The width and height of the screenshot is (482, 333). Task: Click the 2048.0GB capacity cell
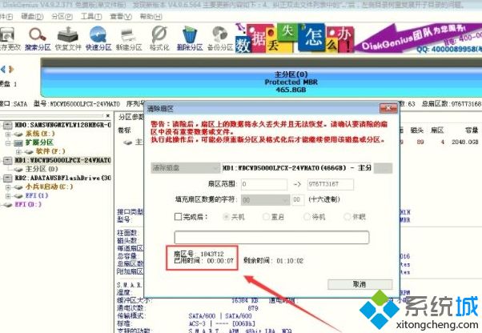[x=464, y=142]
